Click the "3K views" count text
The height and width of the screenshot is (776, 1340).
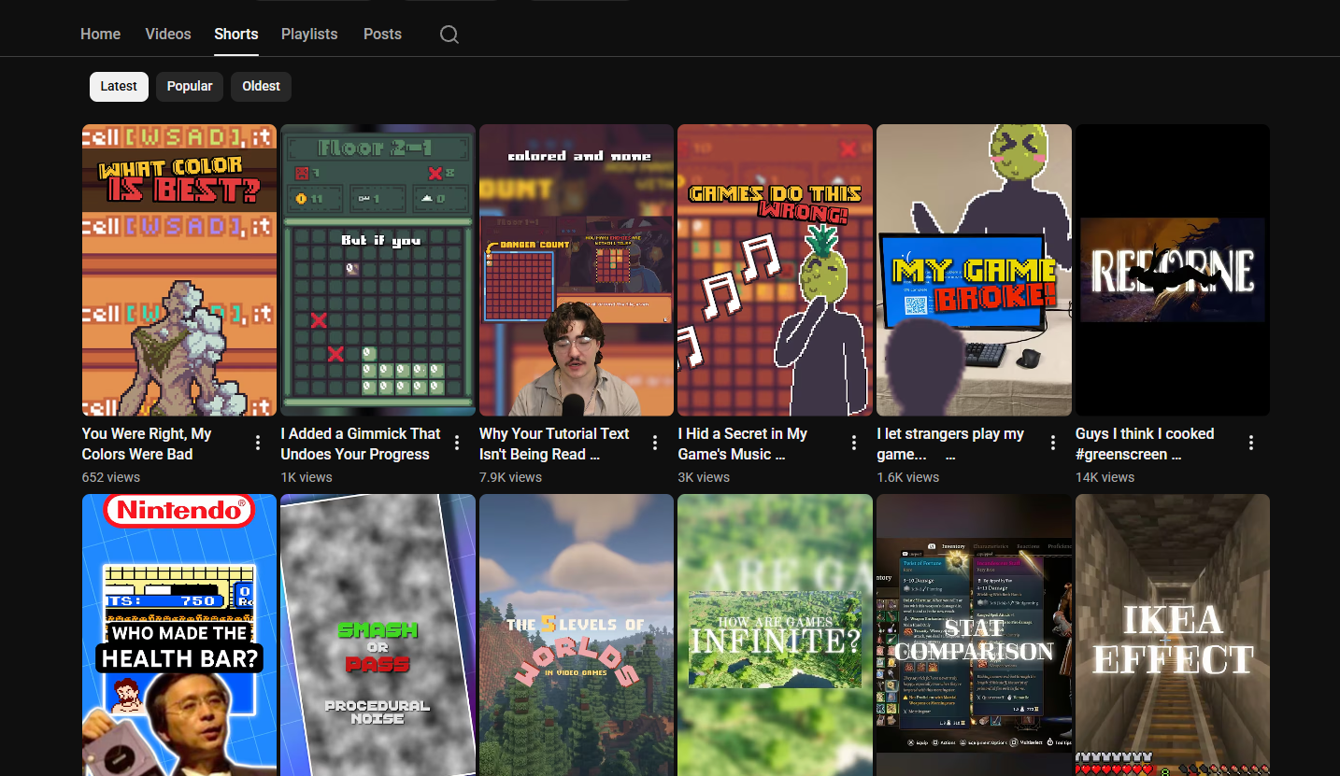[704, 477]
